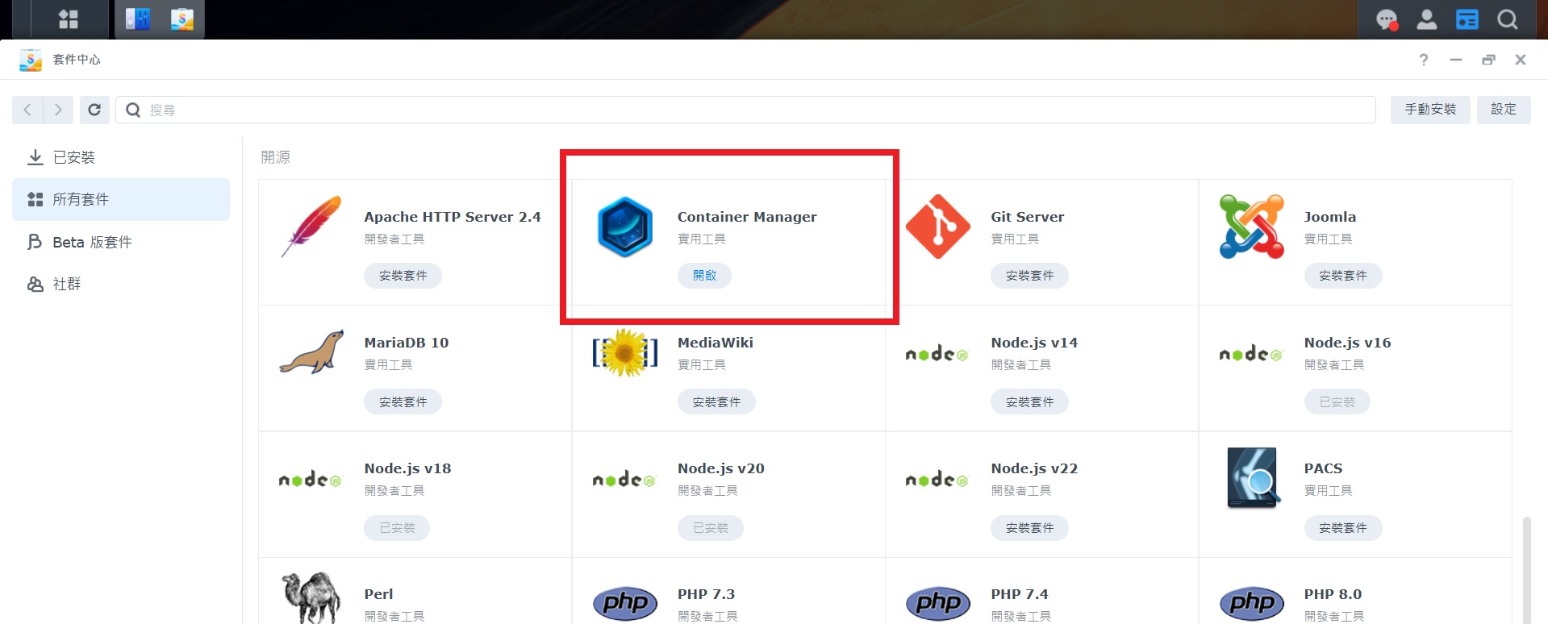Image resolution: width=1548 pixels, height=624 pixels.
Task: Maximize the Package Center window
Action: pos(1488,60)
